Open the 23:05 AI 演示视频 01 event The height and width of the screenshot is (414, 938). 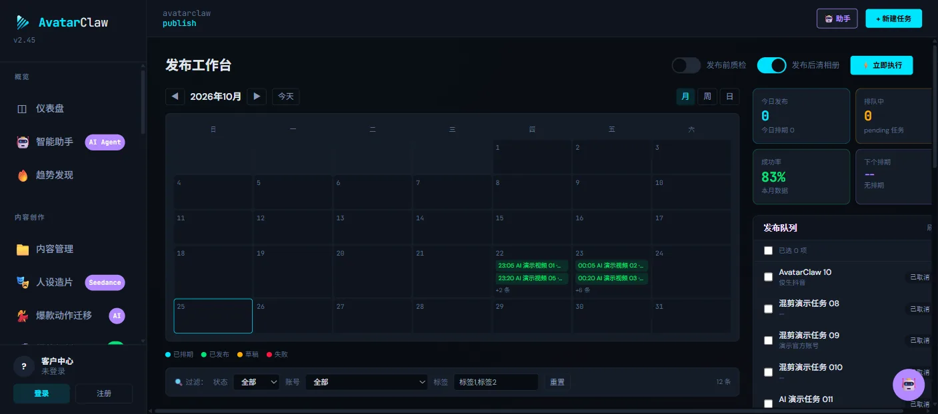pyautogui.click(x=531, y=266)
